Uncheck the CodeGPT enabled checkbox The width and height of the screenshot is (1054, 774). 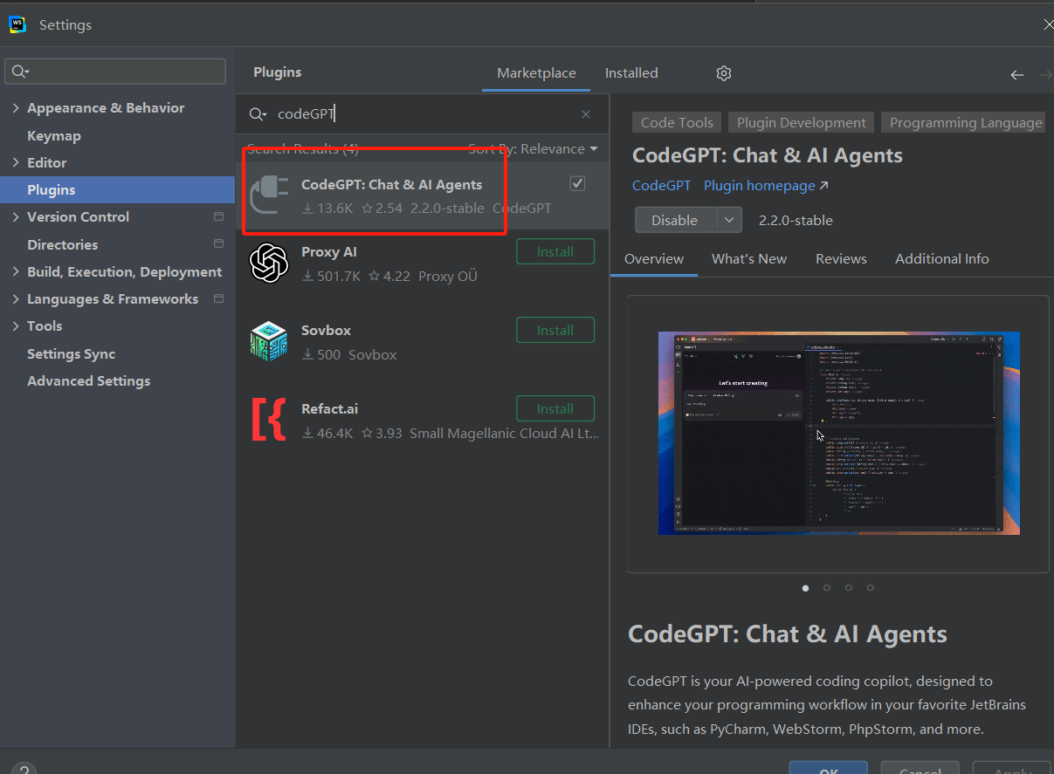(x=577, y=183)
